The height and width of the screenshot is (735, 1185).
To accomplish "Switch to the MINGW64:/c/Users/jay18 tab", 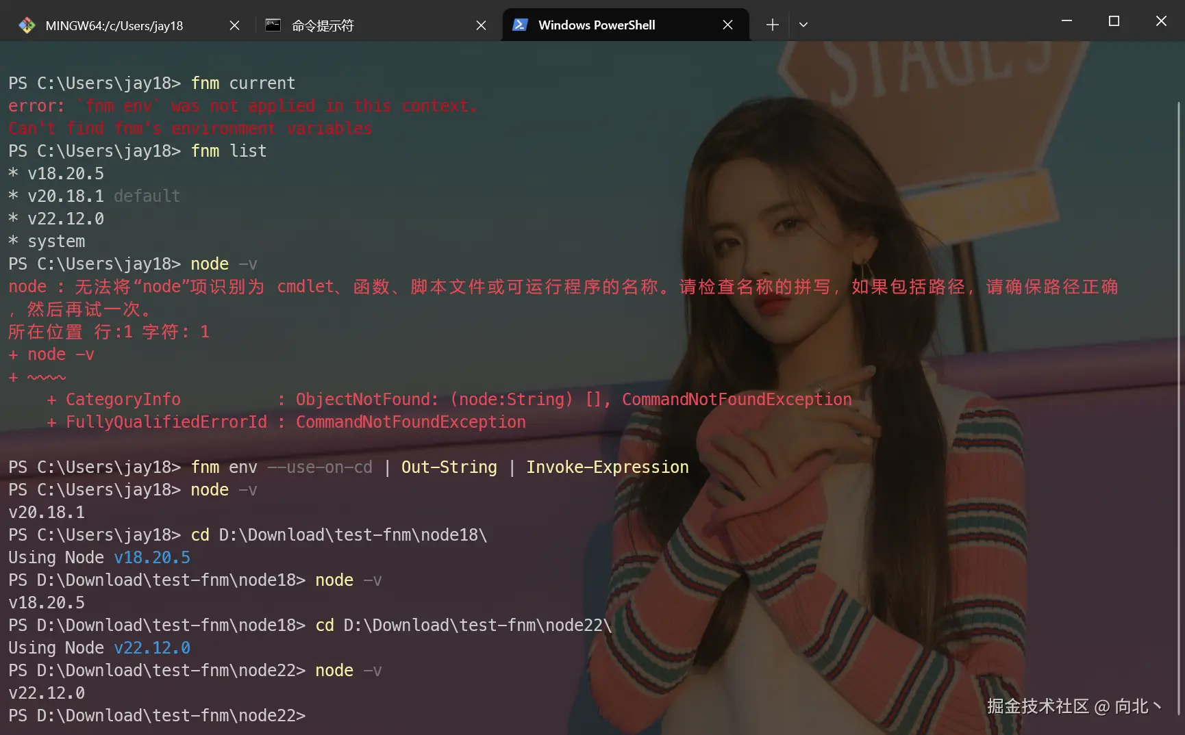I will (113, 25).
